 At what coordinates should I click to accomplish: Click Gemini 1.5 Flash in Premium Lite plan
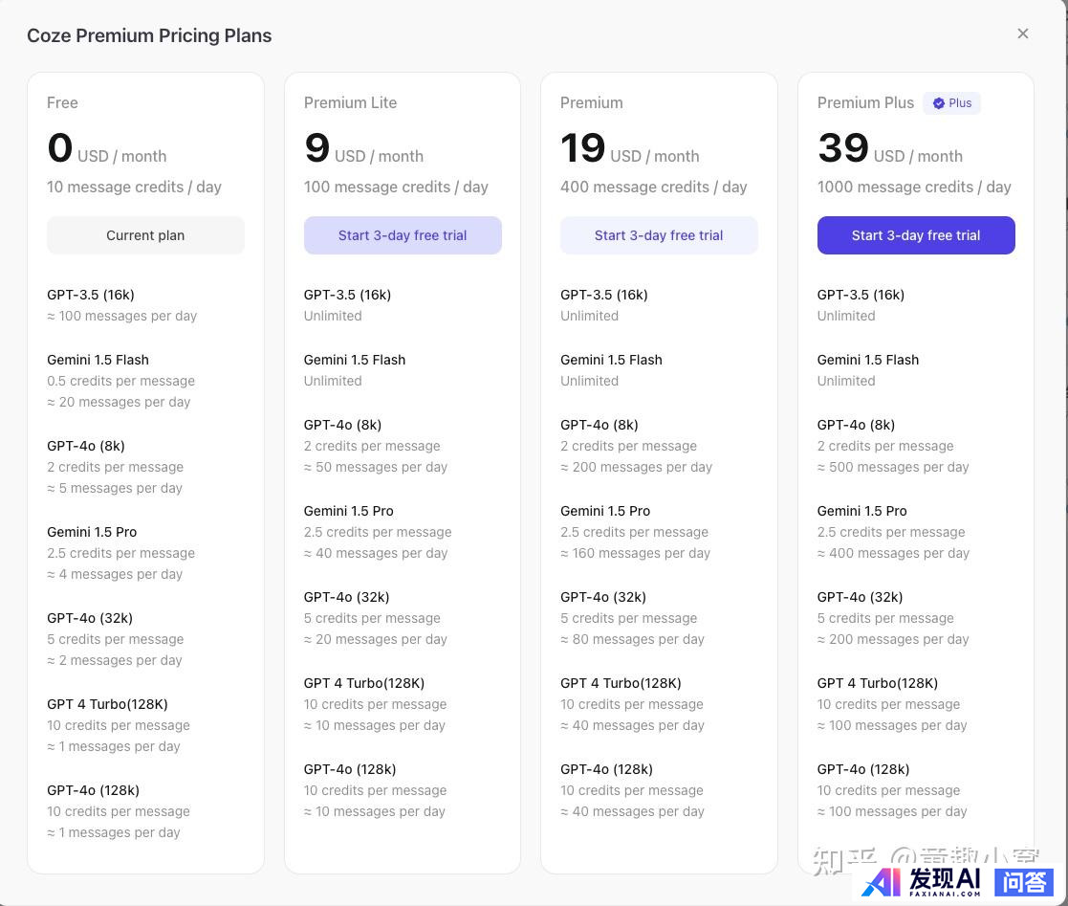pos(354,360)
